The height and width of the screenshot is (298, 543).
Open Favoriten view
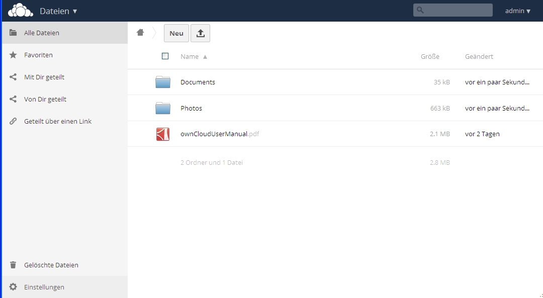pos(65,55)
